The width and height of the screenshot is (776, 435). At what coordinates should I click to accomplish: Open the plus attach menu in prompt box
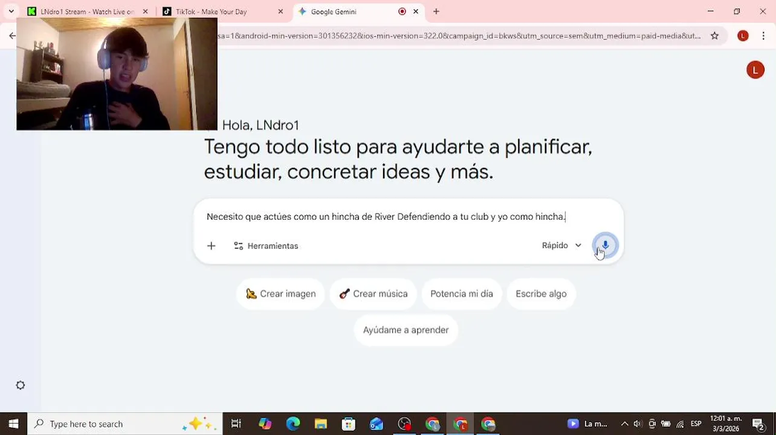tap(211, 246)
